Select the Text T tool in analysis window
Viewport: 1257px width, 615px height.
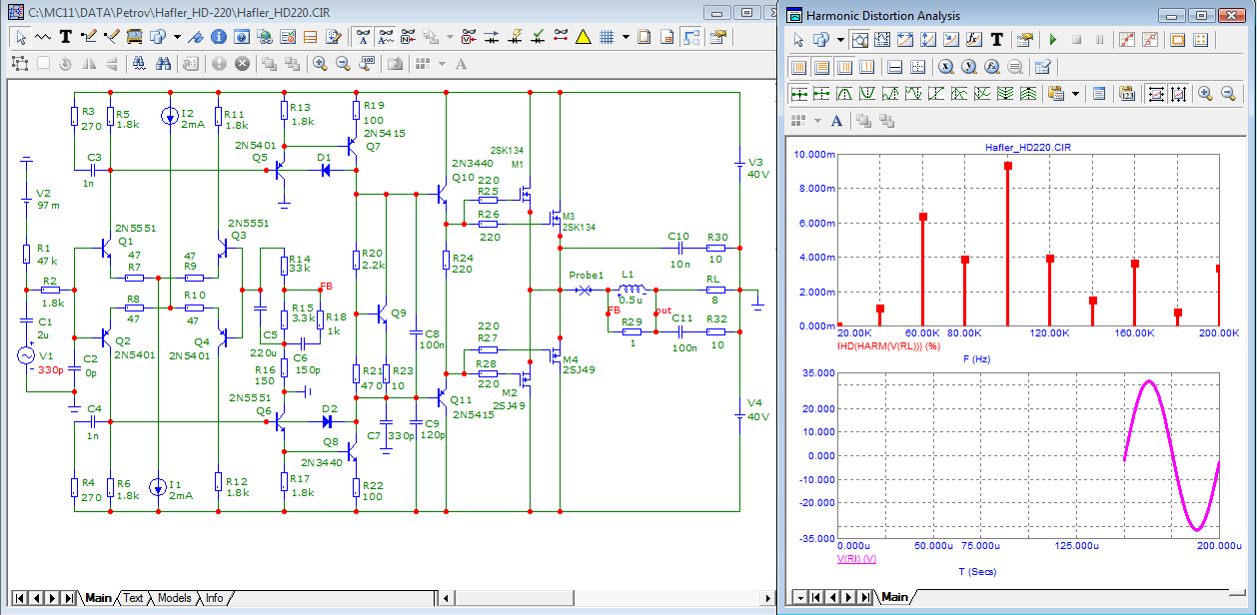click(x=997, y=40)
